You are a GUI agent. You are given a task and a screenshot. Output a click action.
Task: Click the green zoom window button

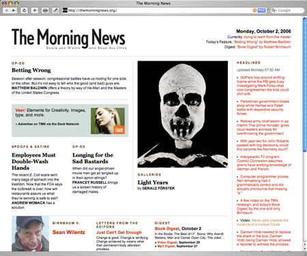[x=16, y=3]
